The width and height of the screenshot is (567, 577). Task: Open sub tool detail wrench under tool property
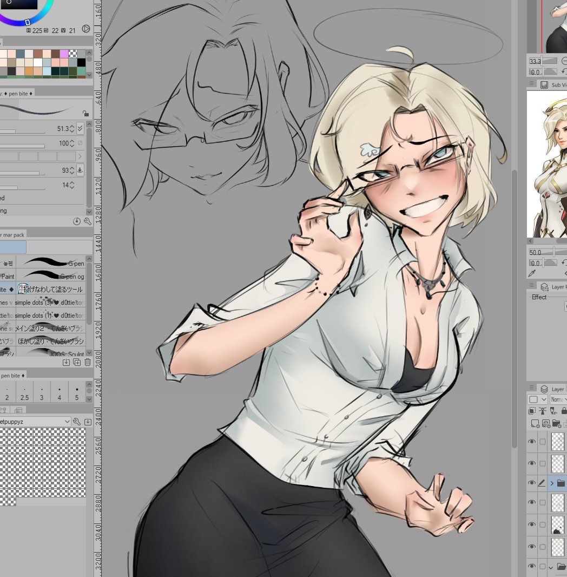87,221
